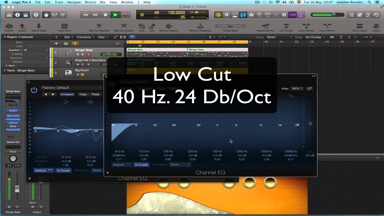The height and width of the screenshot is (216, 384).
Task: Open the Help menu
Action: (x=147, y=2)
